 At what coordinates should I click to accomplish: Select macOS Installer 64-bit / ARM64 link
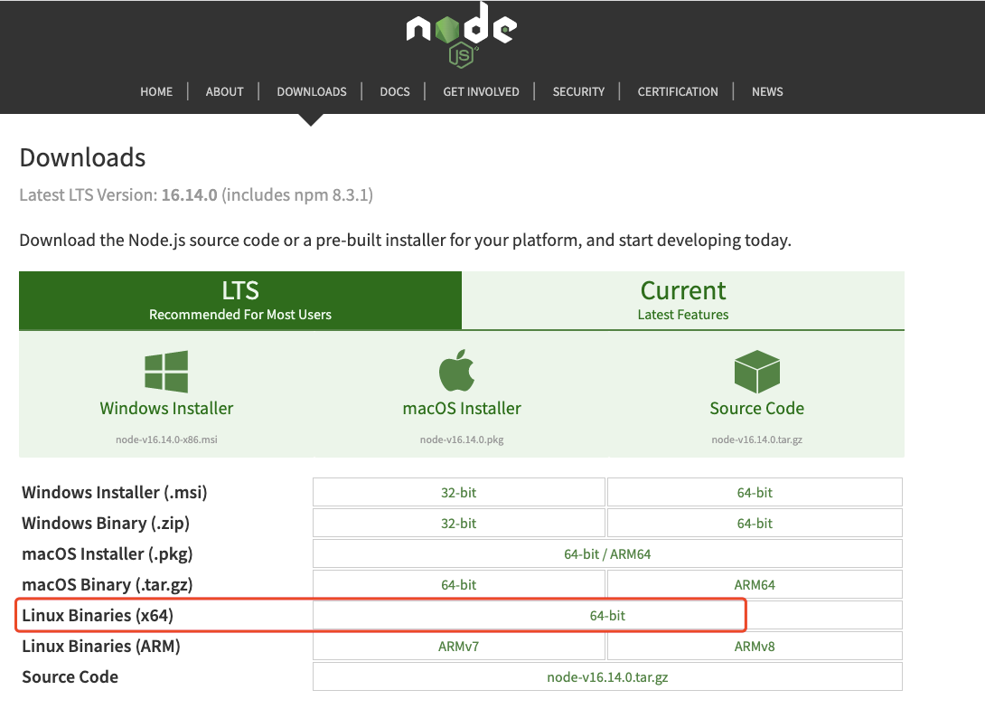[x=607, y=554]
